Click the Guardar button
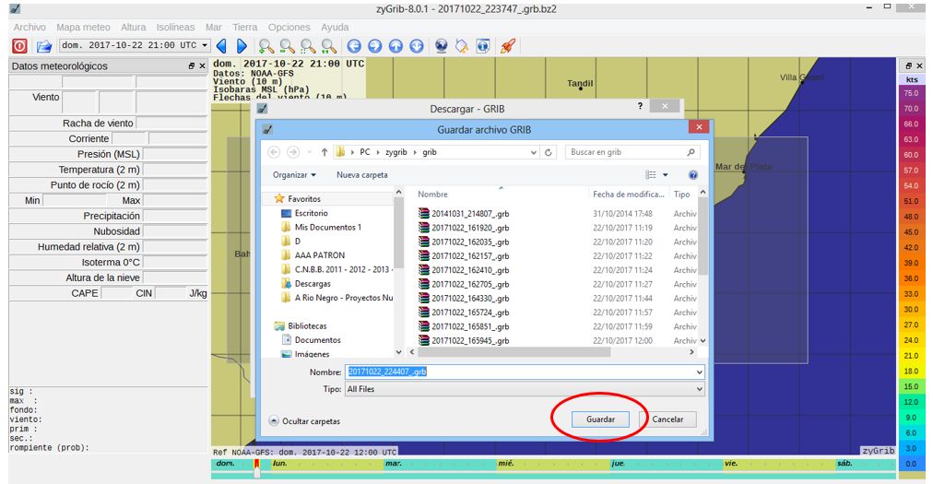 click(600, 419)
